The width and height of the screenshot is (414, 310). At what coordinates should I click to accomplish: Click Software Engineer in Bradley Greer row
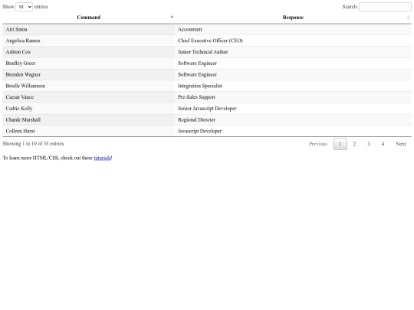click(x=293, y=64)
